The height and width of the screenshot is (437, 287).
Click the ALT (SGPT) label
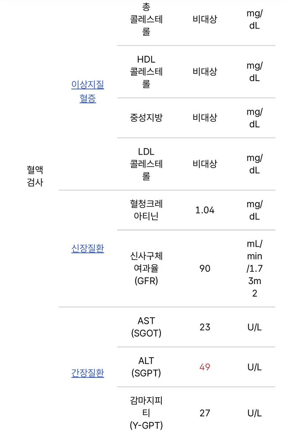point(146,367)
